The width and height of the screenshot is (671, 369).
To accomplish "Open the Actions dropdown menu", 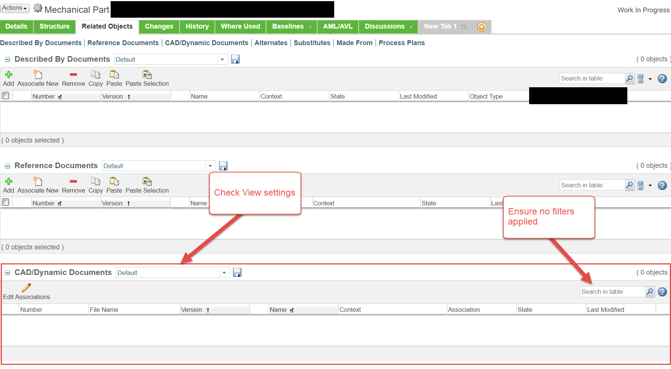I will (x=14, y=8).
